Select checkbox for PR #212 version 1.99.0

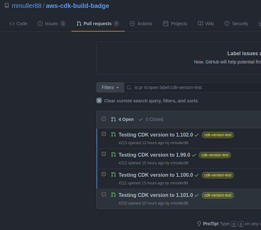104,154
